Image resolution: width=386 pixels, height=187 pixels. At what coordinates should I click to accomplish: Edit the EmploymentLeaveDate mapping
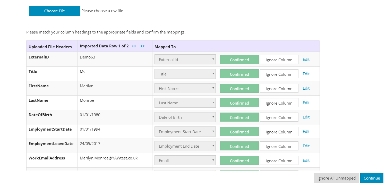tap(306, 146)
